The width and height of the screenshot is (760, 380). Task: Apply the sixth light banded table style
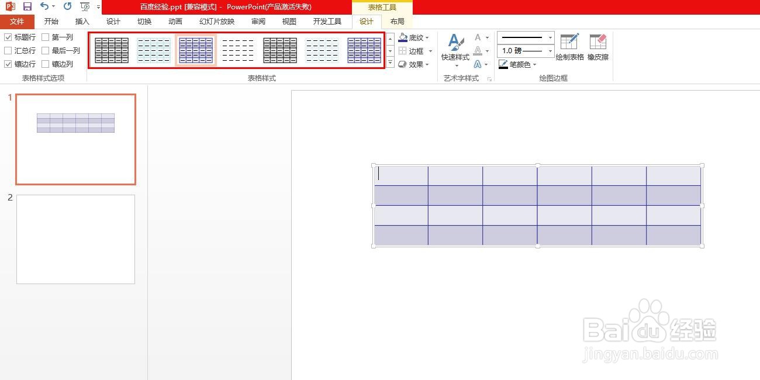click(x=322, y=51)
